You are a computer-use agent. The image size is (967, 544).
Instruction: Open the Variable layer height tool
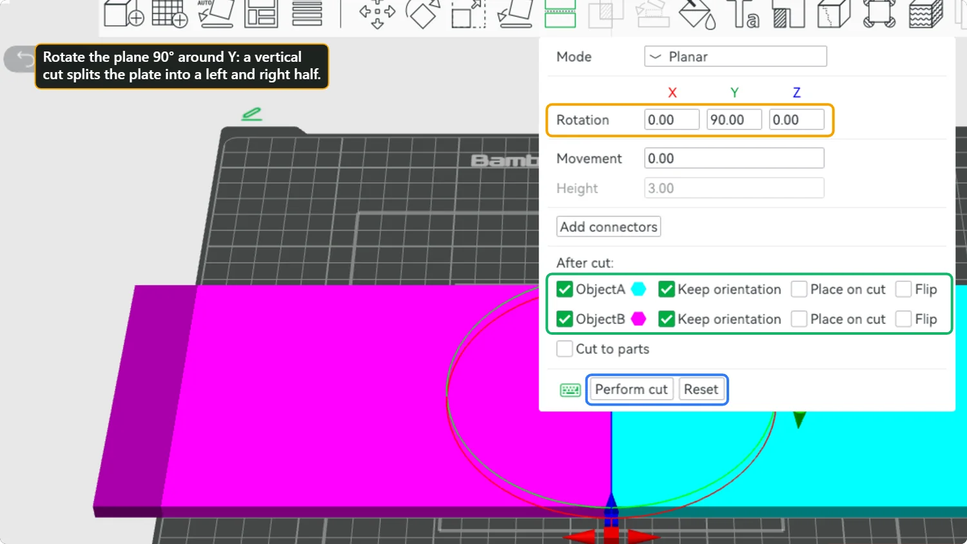pyautogui.click(x=307, y=13)
